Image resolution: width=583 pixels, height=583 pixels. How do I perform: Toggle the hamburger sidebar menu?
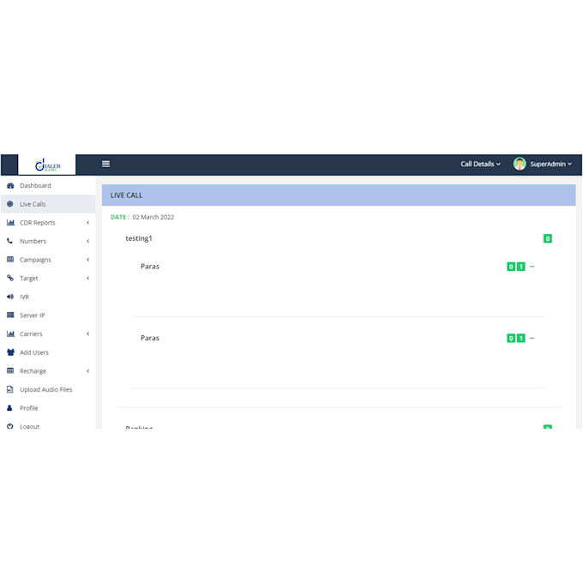pyautogui.click(x=105, y=164)
